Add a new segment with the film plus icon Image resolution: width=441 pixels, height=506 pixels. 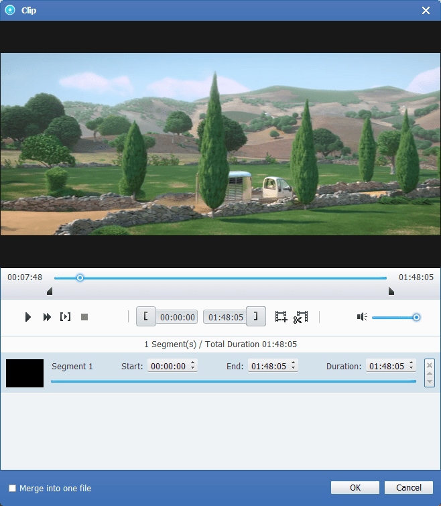tap(281, 316)
